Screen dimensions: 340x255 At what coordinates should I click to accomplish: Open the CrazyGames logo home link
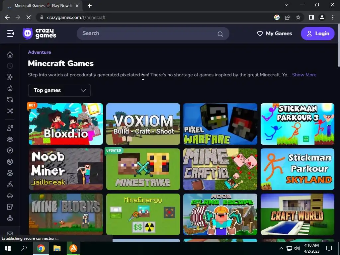point(39,34)
